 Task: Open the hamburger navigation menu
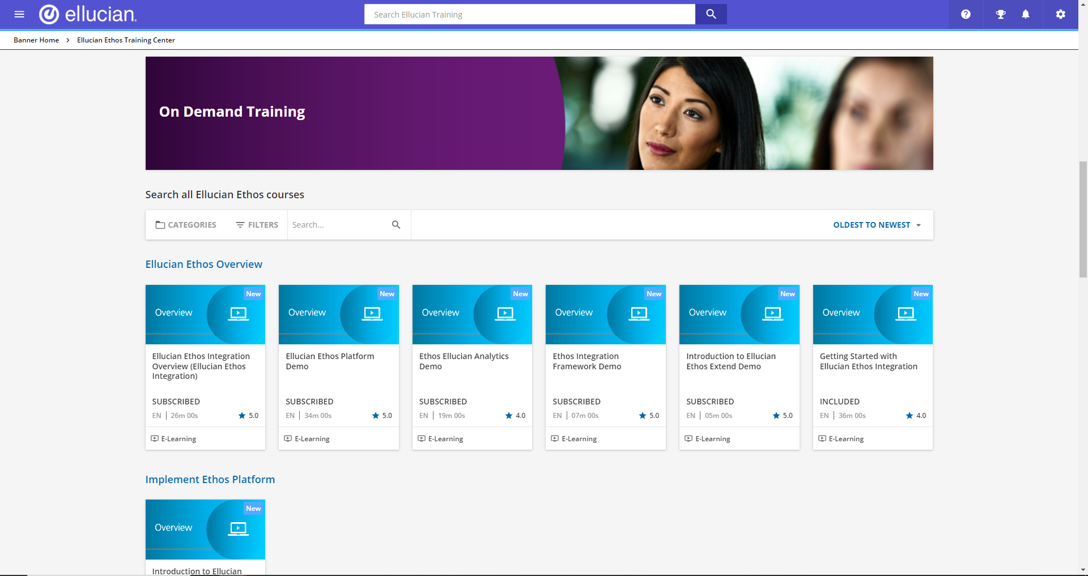[x=19, y=14]
